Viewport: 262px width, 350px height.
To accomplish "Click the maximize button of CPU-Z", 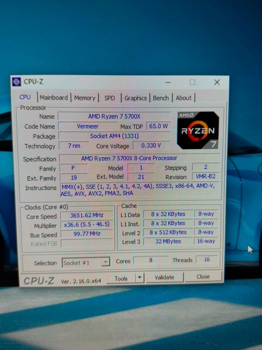I will click(192, 82).
